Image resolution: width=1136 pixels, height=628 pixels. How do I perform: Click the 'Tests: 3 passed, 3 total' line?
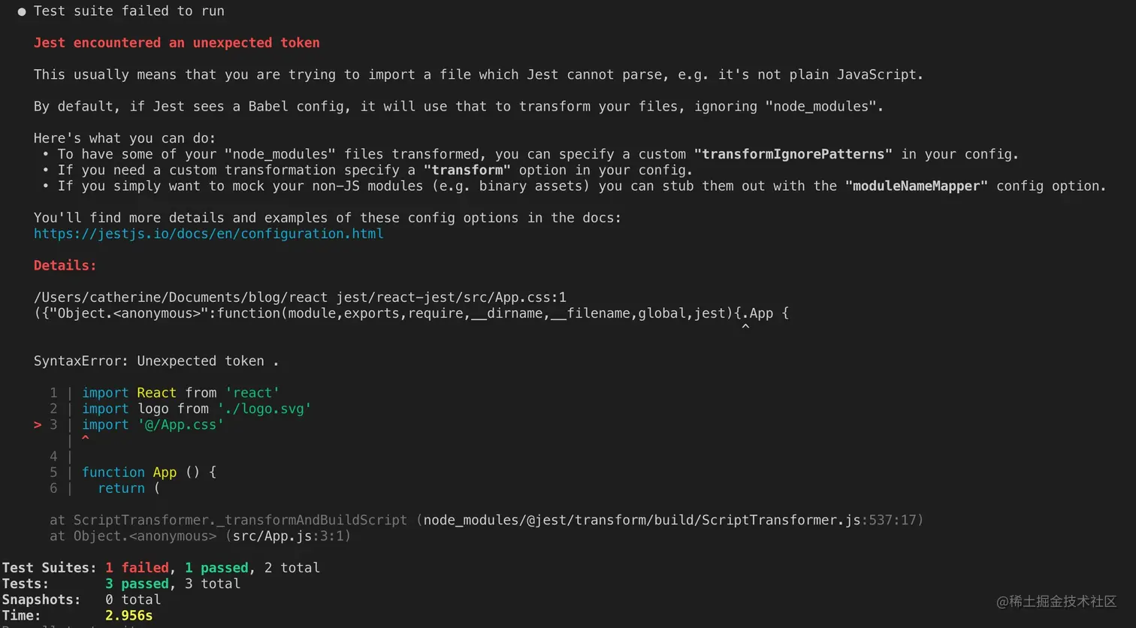coord(121,584)
